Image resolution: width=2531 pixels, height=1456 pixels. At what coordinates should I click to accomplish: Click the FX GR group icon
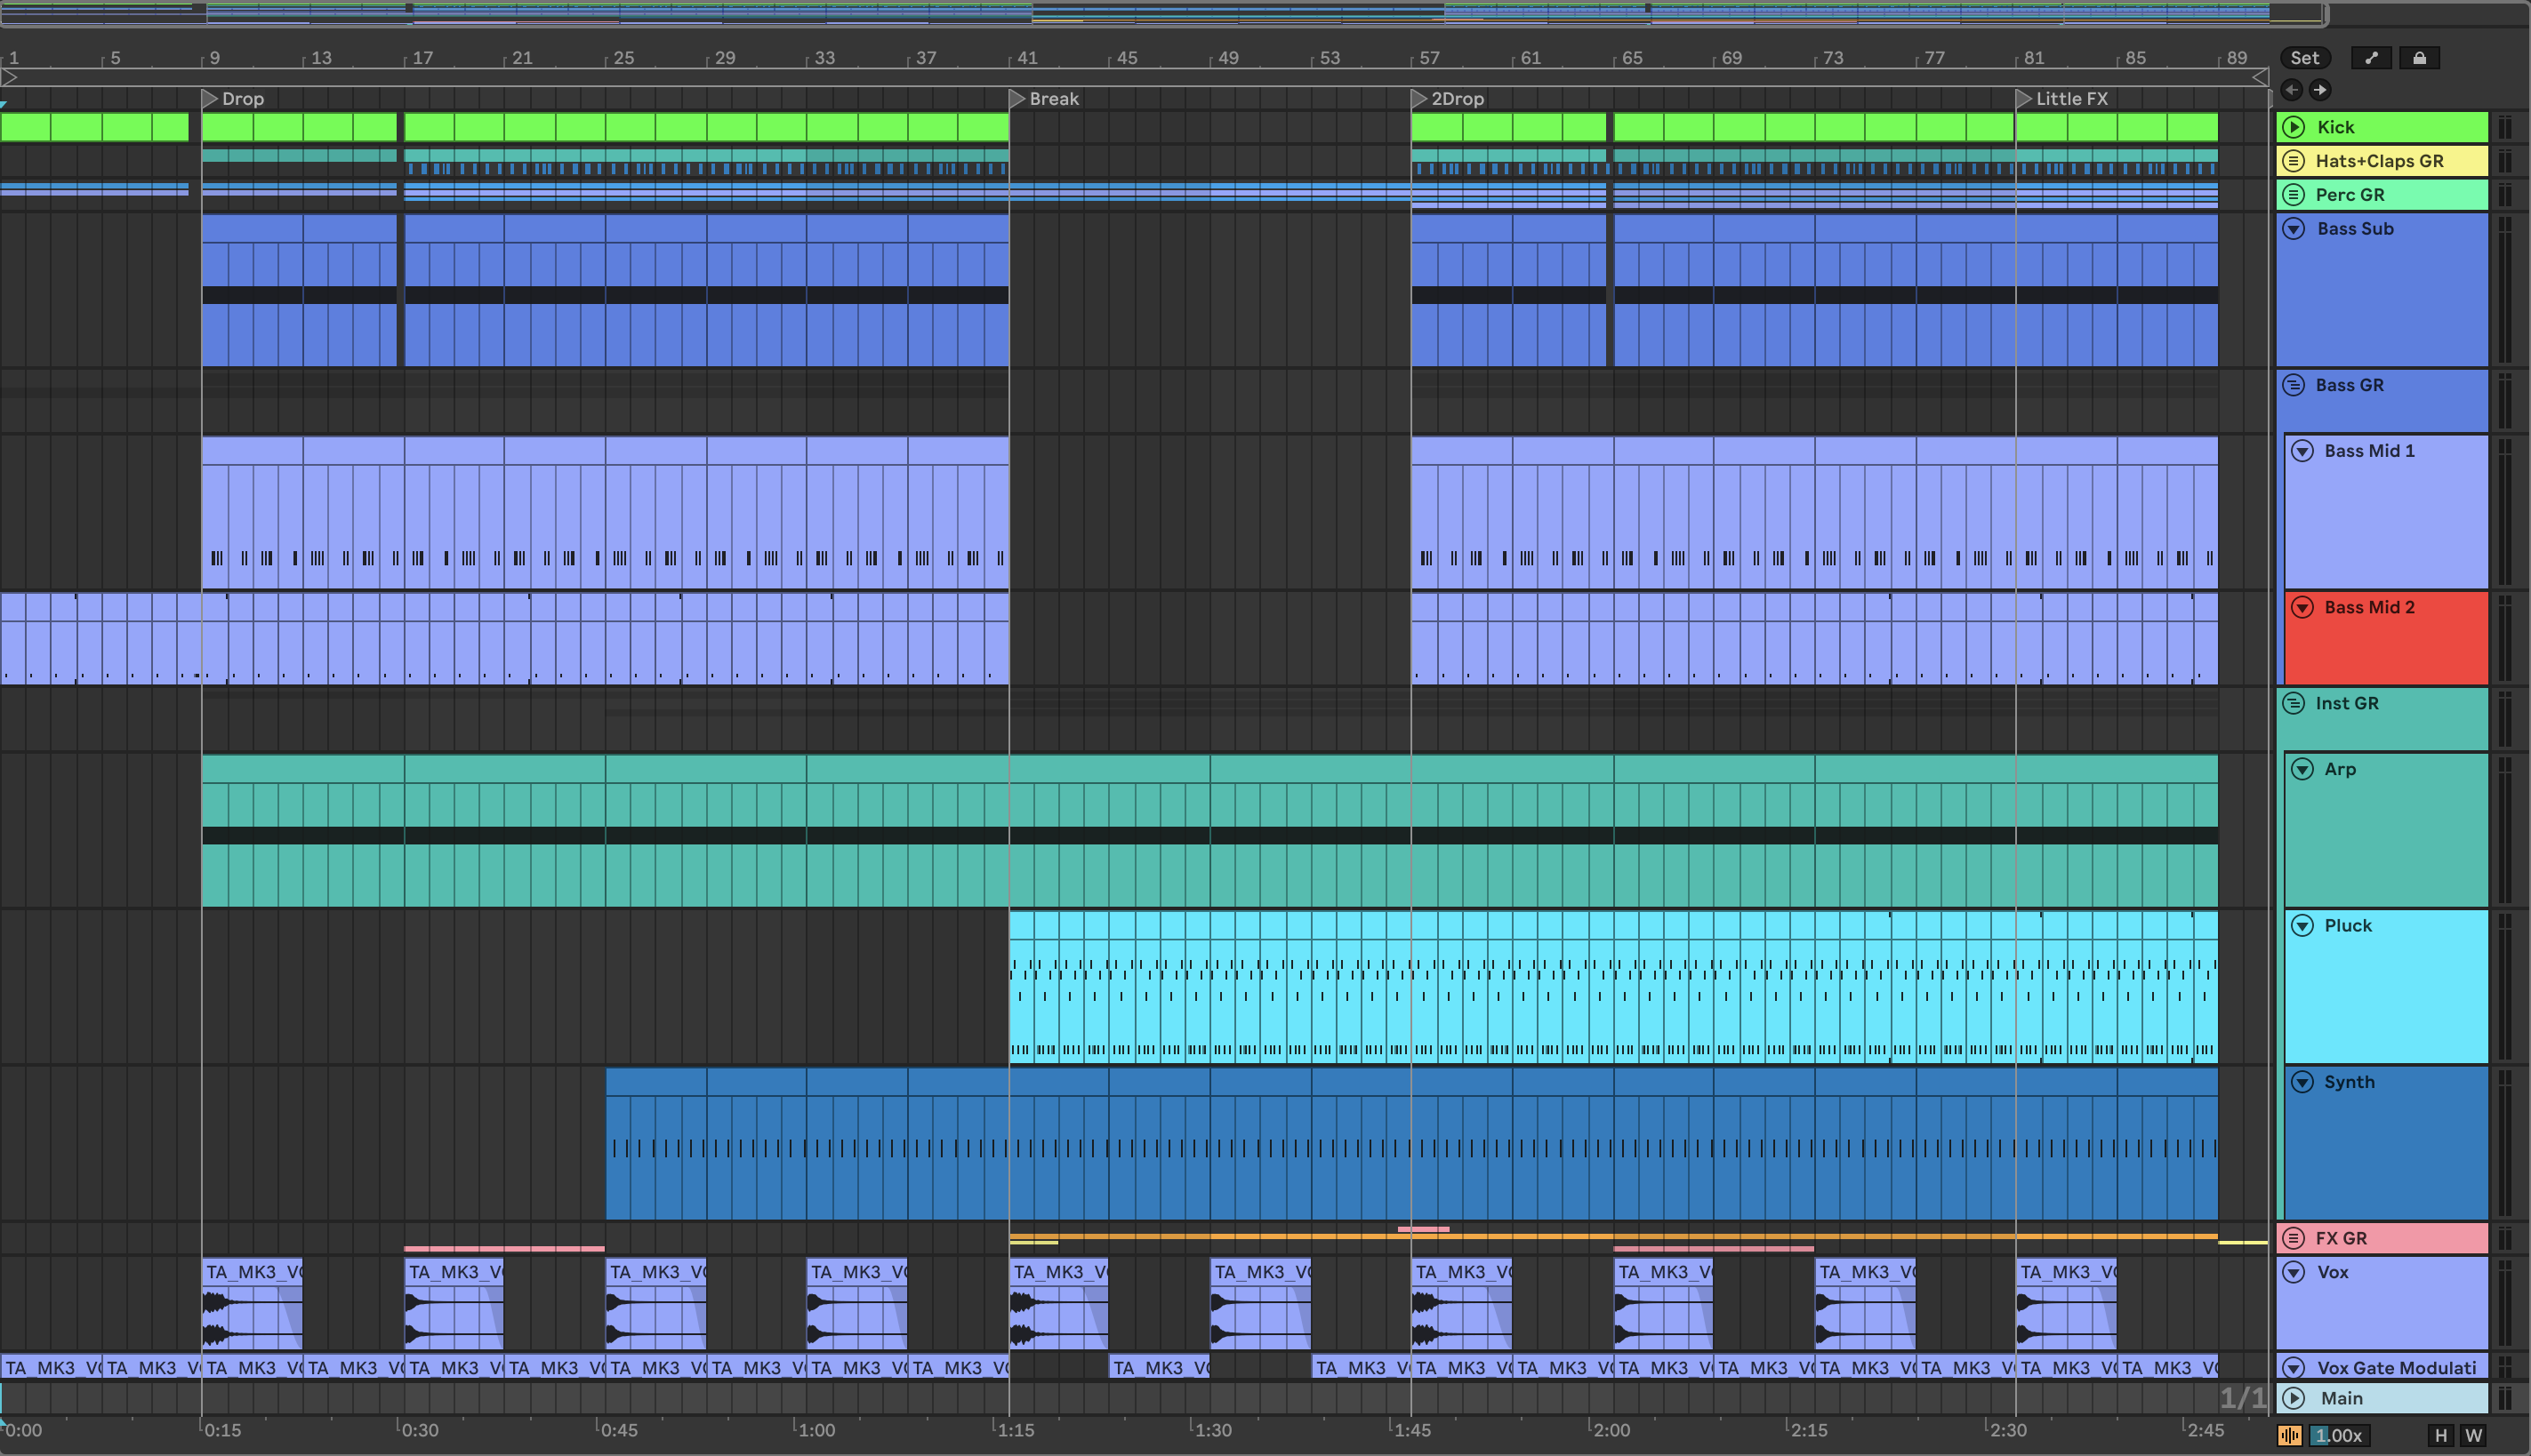pyautogui.click(x=2294, y=1238)
